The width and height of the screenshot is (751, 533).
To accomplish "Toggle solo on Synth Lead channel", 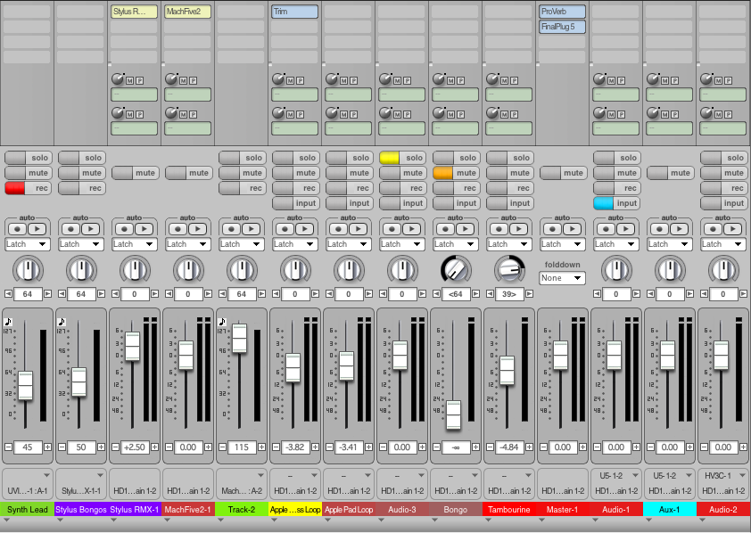I will (x=28, y=158).
